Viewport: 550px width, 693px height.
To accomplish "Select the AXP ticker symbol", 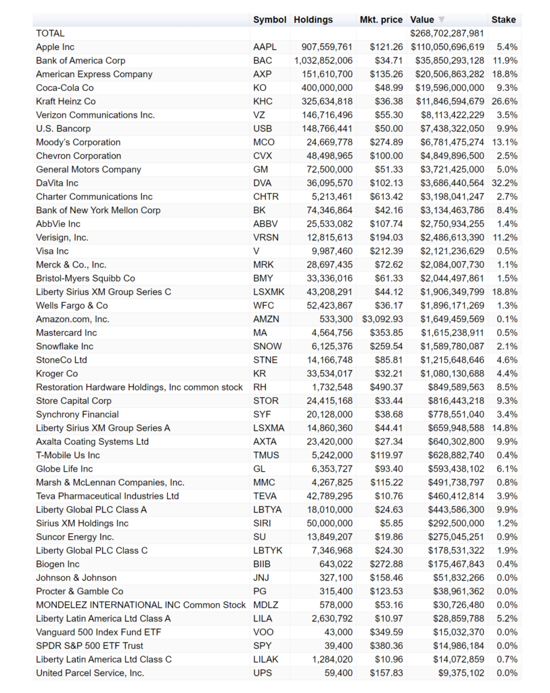I will point(262,74).
